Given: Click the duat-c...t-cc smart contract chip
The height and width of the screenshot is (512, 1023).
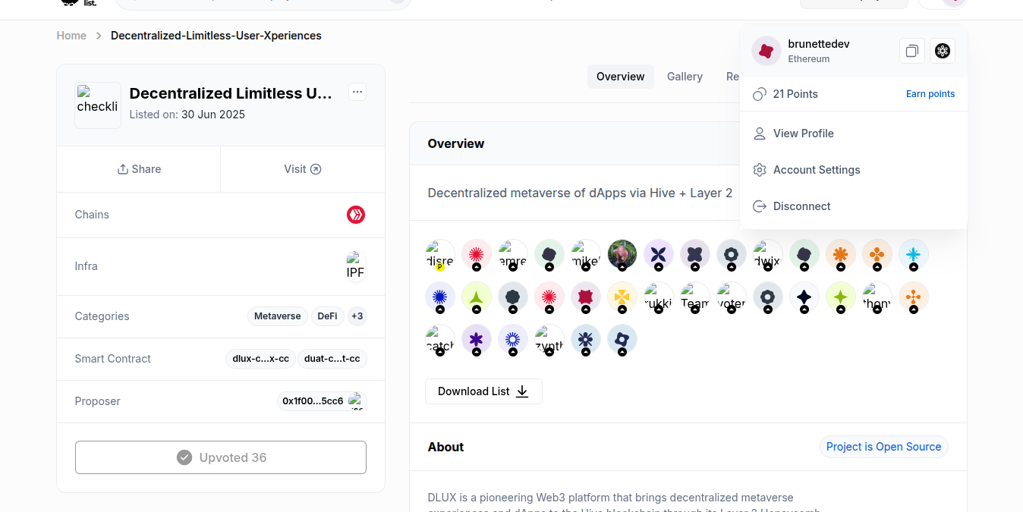Looking at the screenshot, I should (x=332, y=359).
